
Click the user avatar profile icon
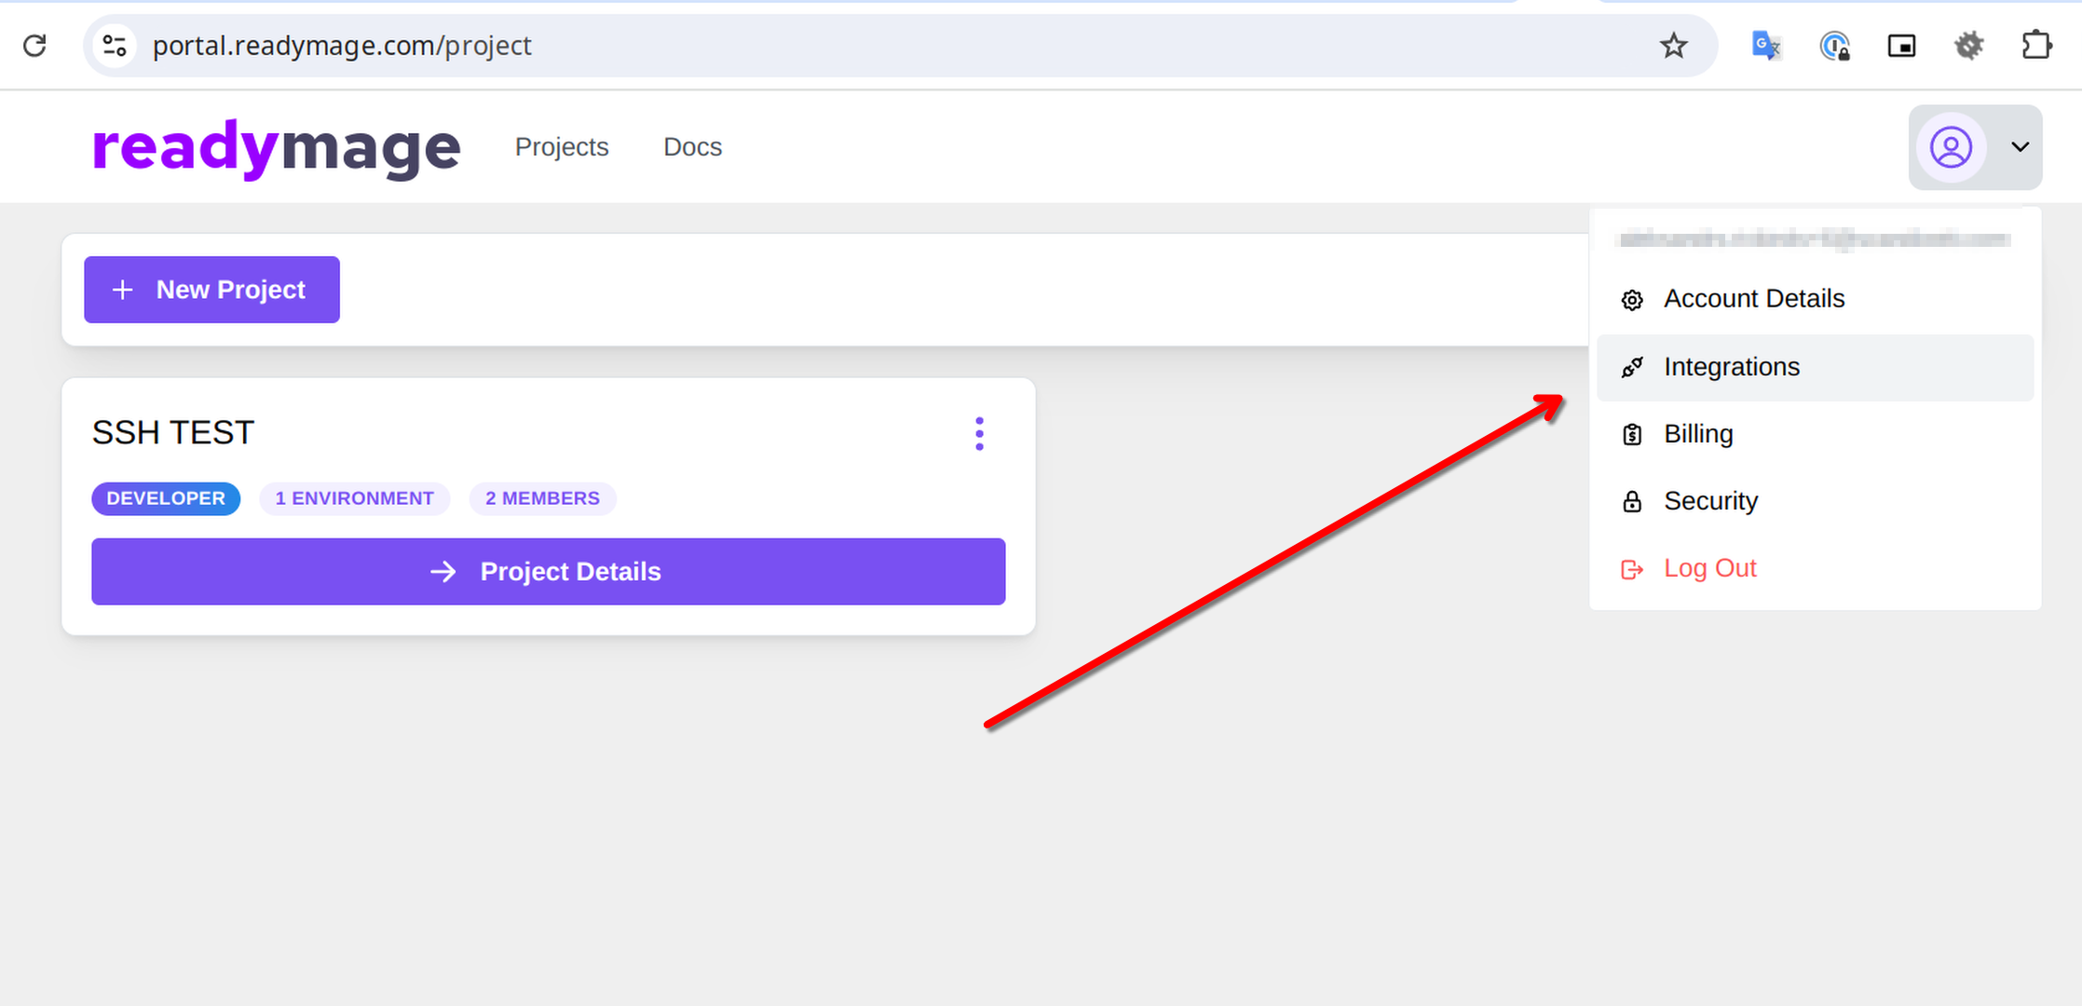[1951, 147]
